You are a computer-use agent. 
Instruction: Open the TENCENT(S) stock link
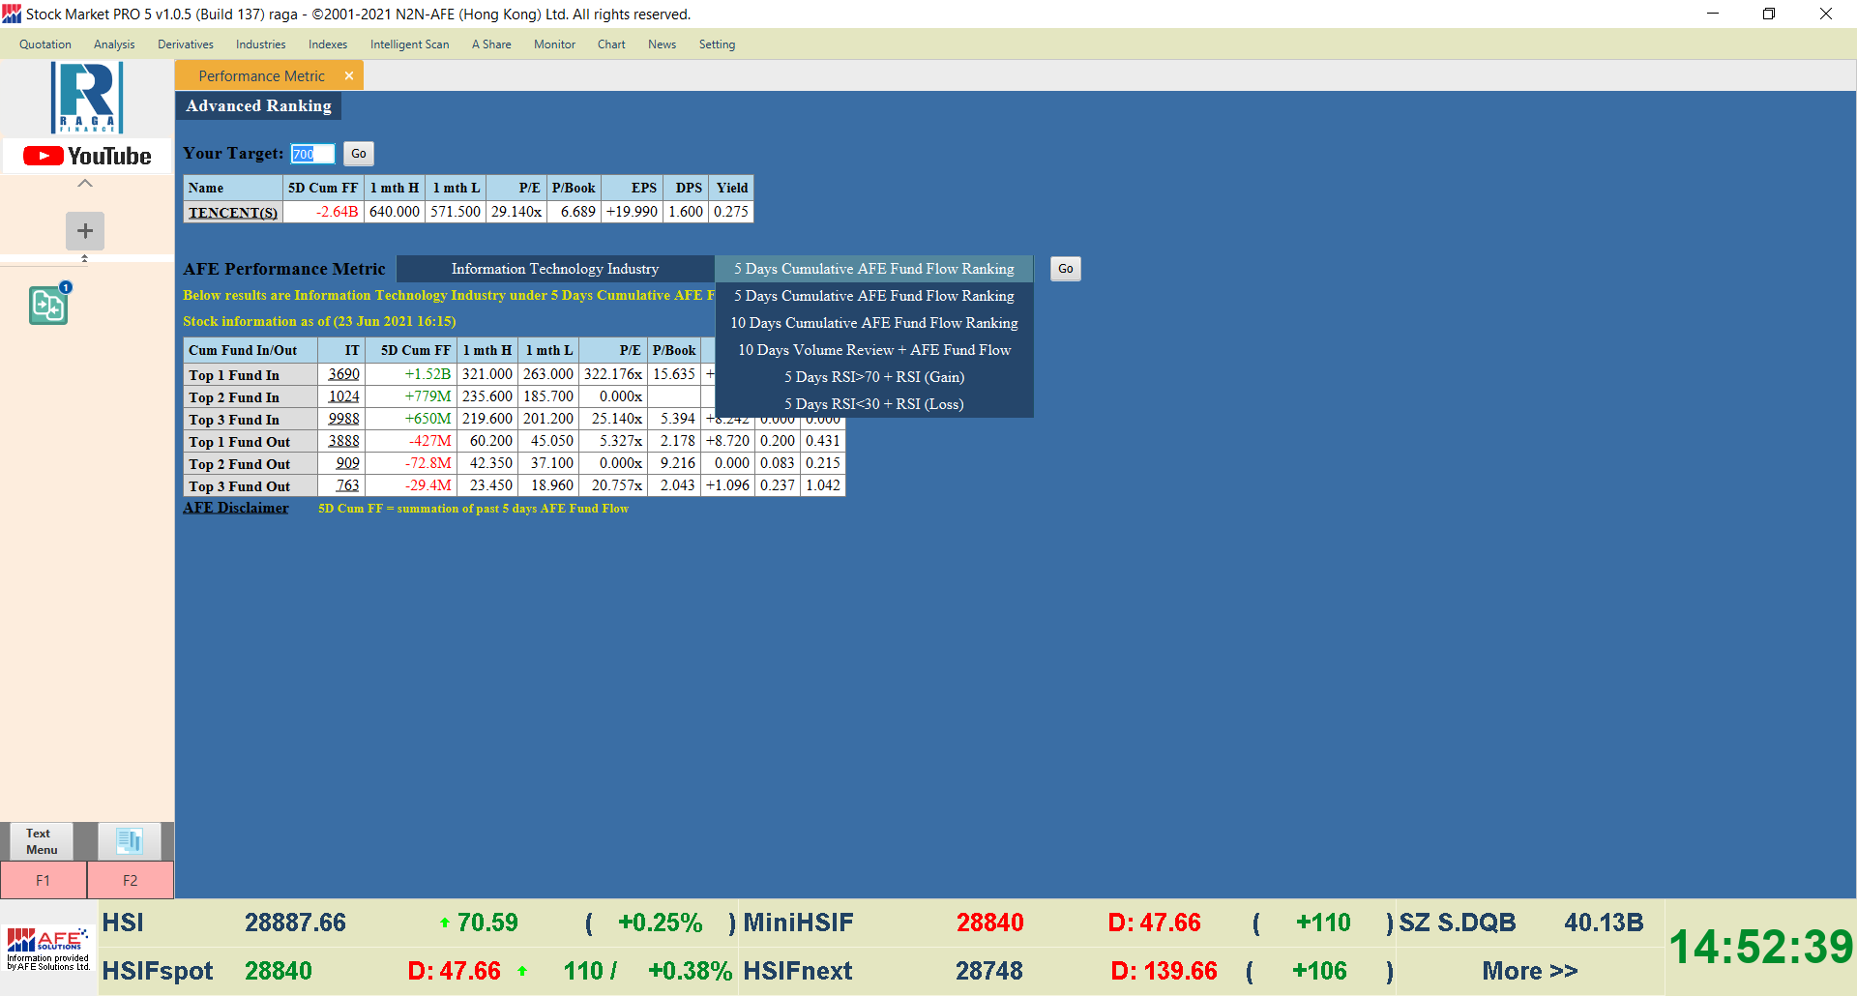click(x=233, y=213)
